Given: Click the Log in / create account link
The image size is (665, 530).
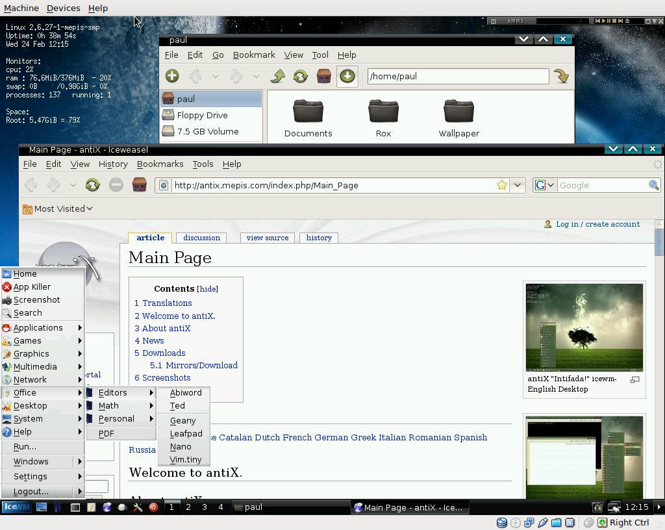Looking at the screenshot, I should (x=597, y=224).
